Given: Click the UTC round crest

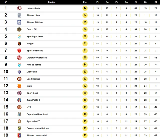Looking at the screenshot, I should coord(19,107).
